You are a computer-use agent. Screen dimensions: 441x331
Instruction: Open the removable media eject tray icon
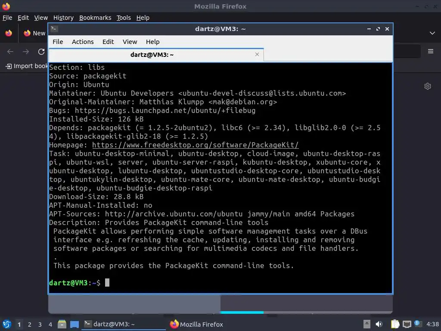click(367, 324)
